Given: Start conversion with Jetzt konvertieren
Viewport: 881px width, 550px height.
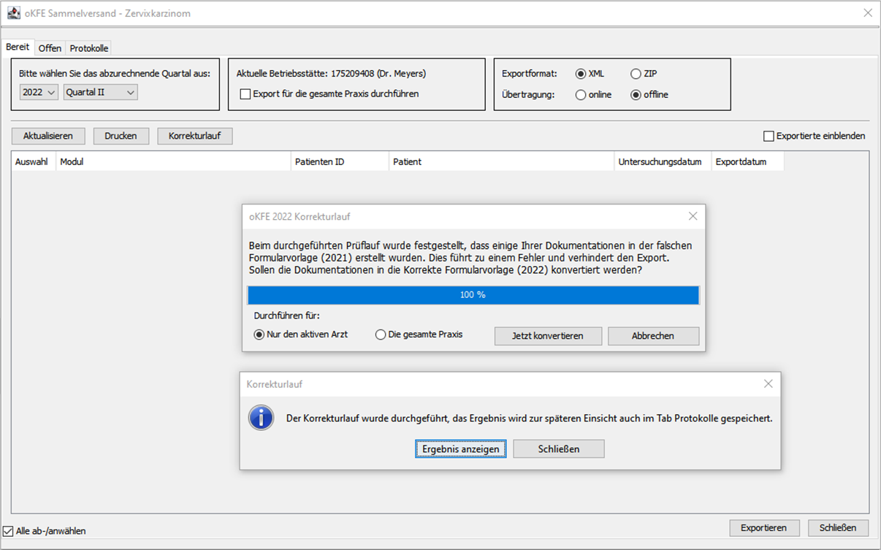Looking at the screenshot, I should pos(548,336).
